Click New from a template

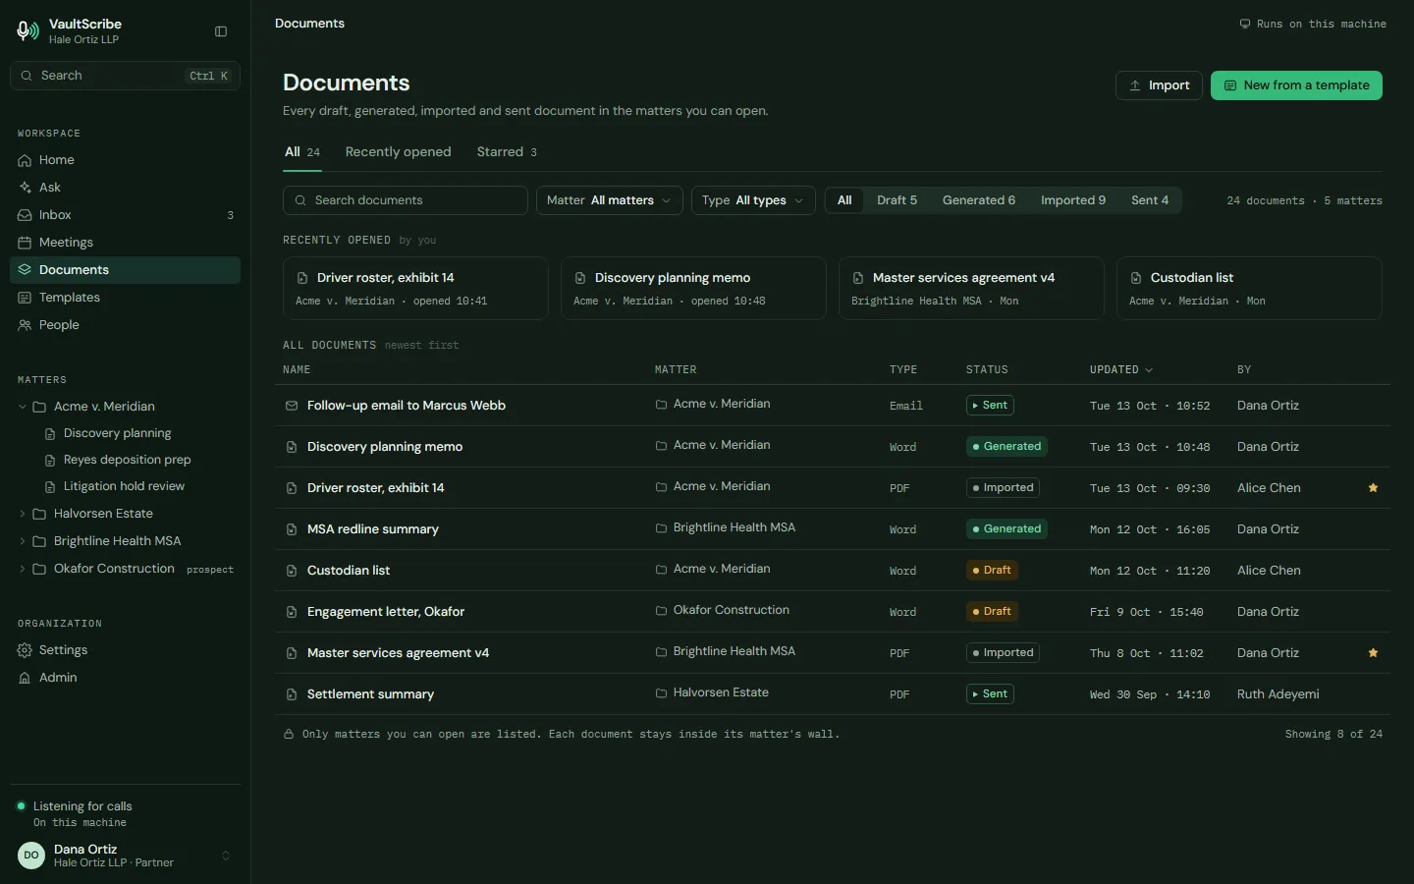1296,85
